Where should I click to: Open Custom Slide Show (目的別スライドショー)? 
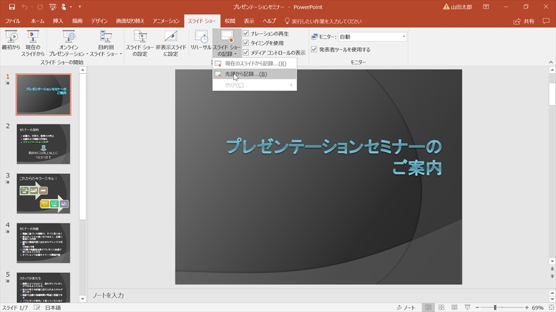(x=106, y=43)
